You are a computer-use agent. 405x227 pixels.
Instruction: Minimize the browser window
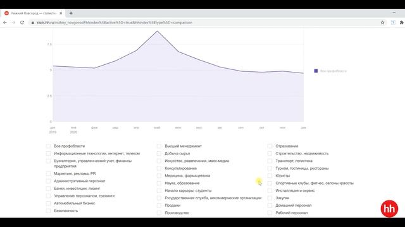pos(394,13)
